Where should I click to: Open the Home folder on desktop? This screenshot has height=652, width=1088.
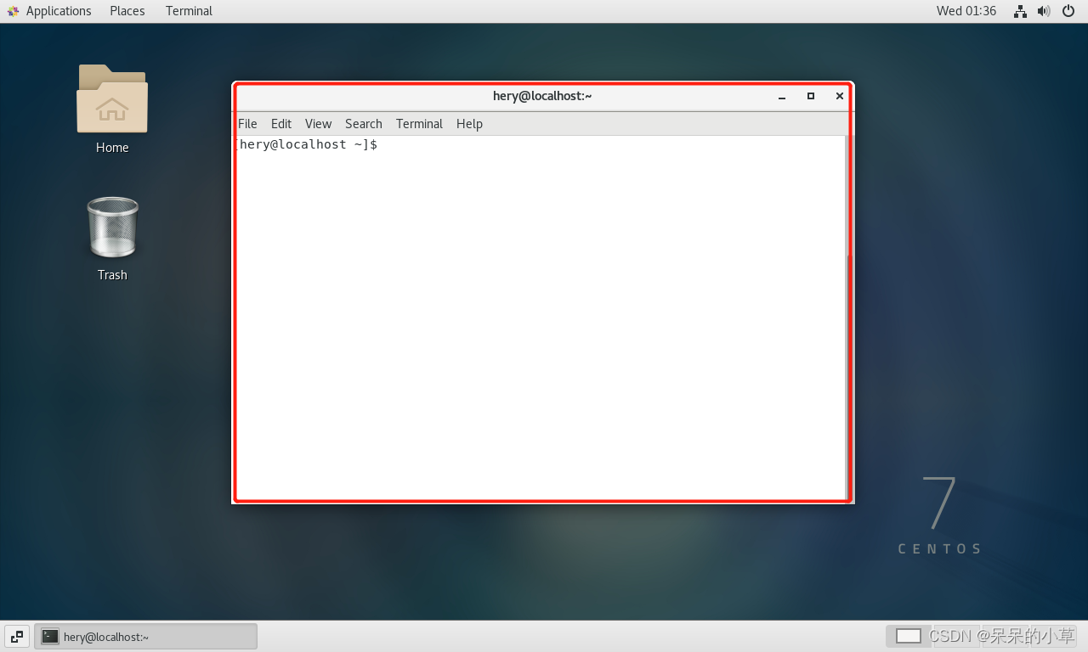[x=111, y=99]
